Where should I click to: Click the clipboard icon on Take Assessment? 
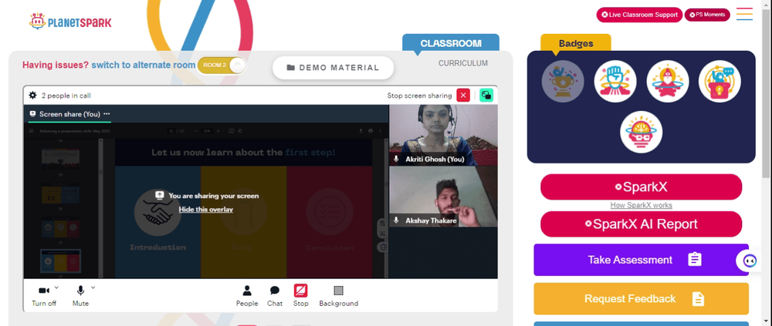(695, 260)
